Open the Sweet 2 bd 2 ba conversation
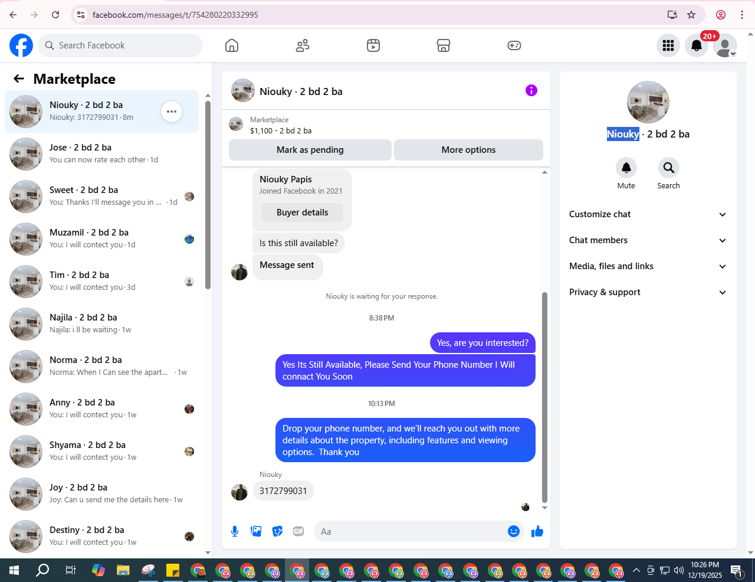 coord(101,197)
